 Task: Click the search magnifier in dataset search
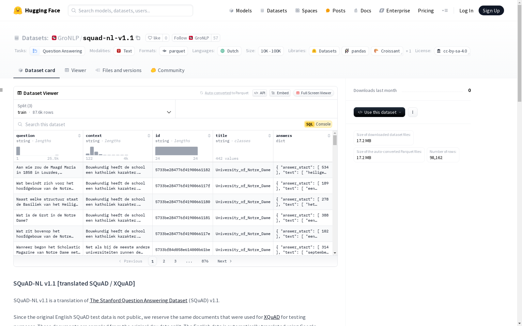tap(20, 124)
